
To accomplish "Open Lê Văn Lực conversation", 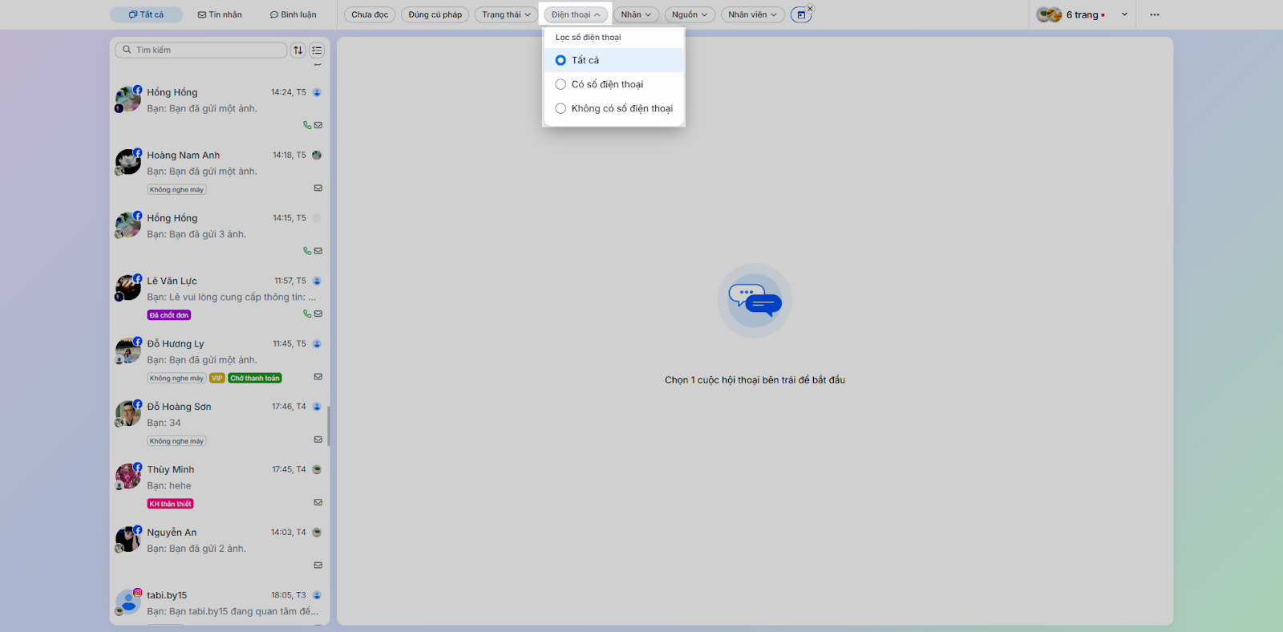I will pos(220,297).
